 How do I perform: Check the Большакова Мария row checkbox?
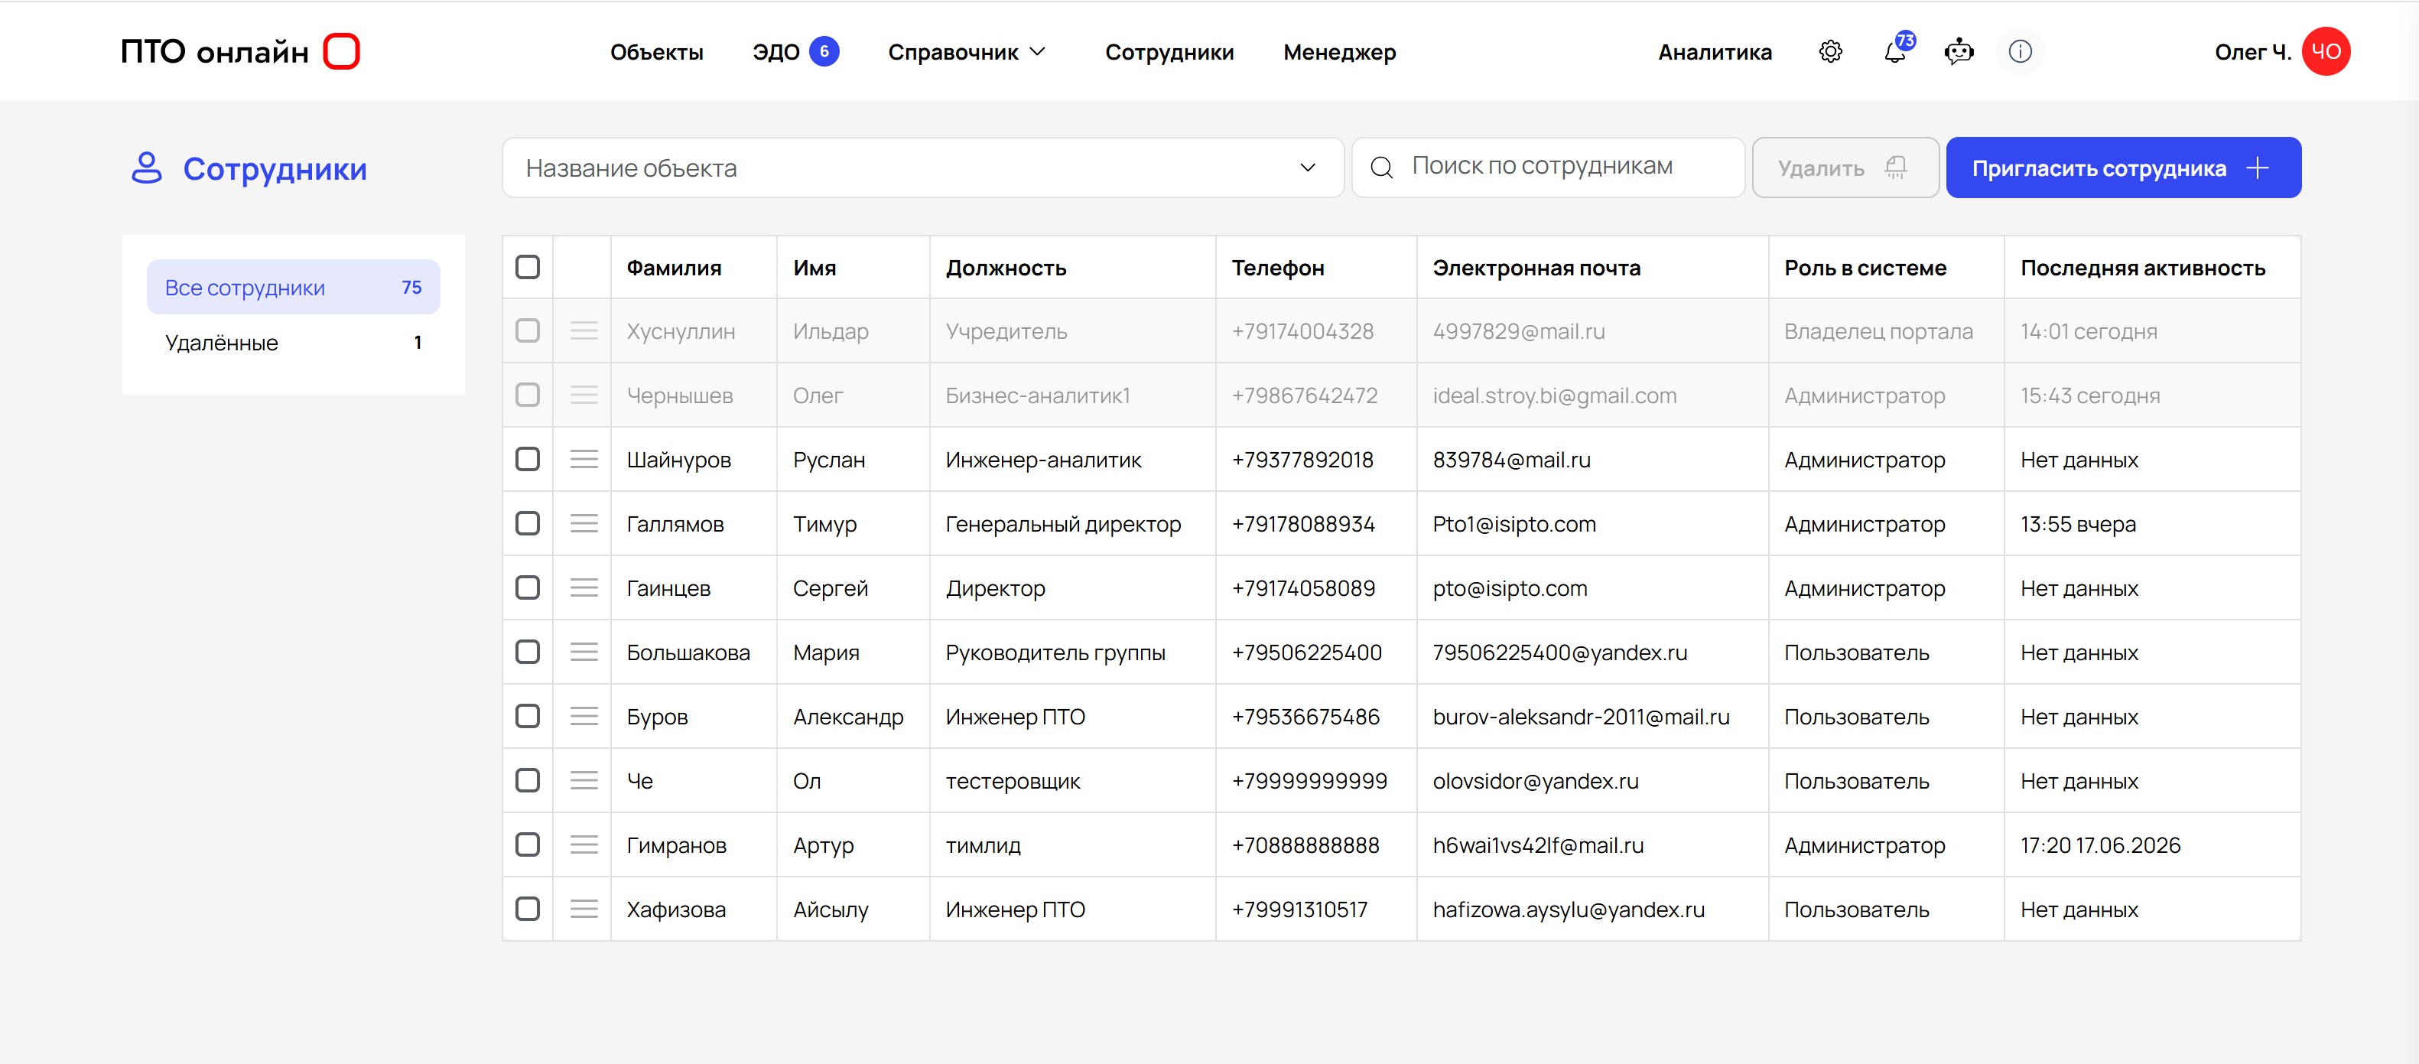528,652
